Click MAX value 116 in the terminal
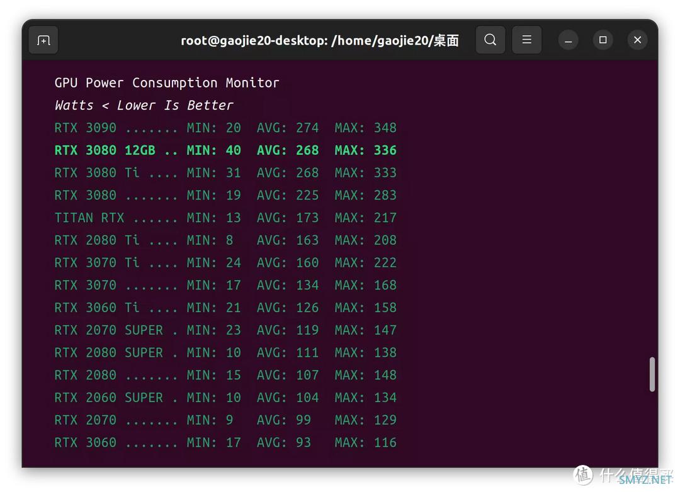Image resolution: width=680 pixels, height=492 pixels. click(385, 442)
